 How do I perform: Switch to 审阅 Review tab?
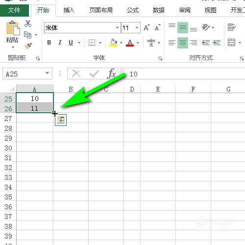[185, 10]
